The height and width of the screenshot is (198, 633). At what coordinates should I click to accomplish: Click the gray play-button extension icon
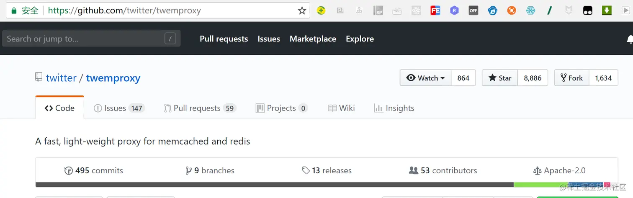tap(626, 10)
